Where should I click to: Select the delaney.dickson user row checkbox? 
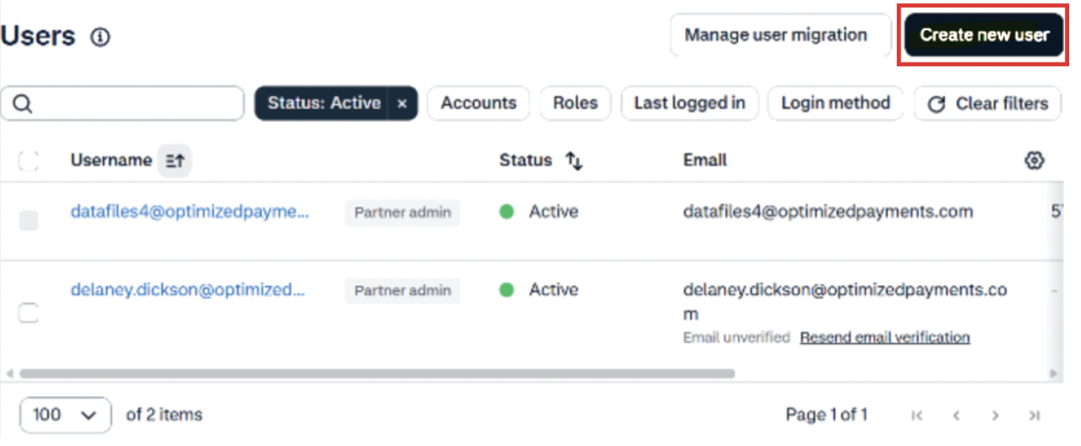(28, 314)
